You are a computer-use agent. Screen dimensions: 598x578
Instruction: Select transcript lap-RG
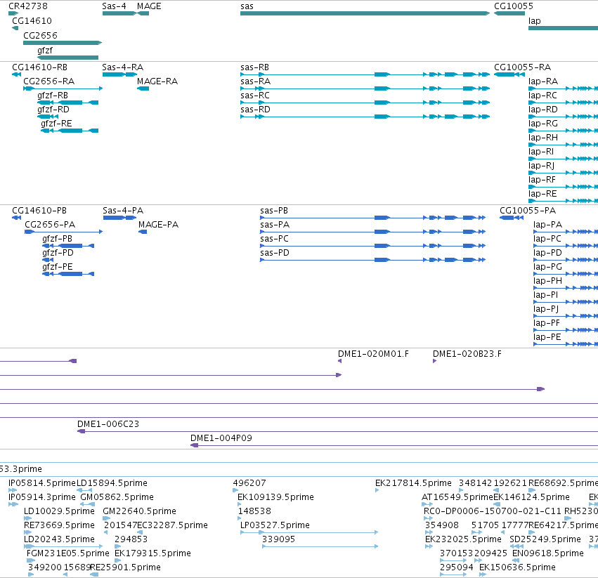pyautogui.click(x=563, y=131)
